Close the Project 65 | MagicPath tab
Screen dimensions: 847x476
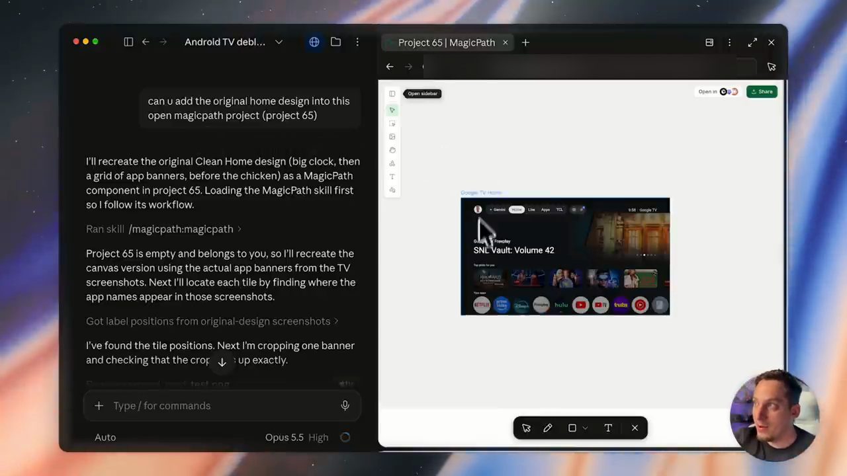coord(505,42)
